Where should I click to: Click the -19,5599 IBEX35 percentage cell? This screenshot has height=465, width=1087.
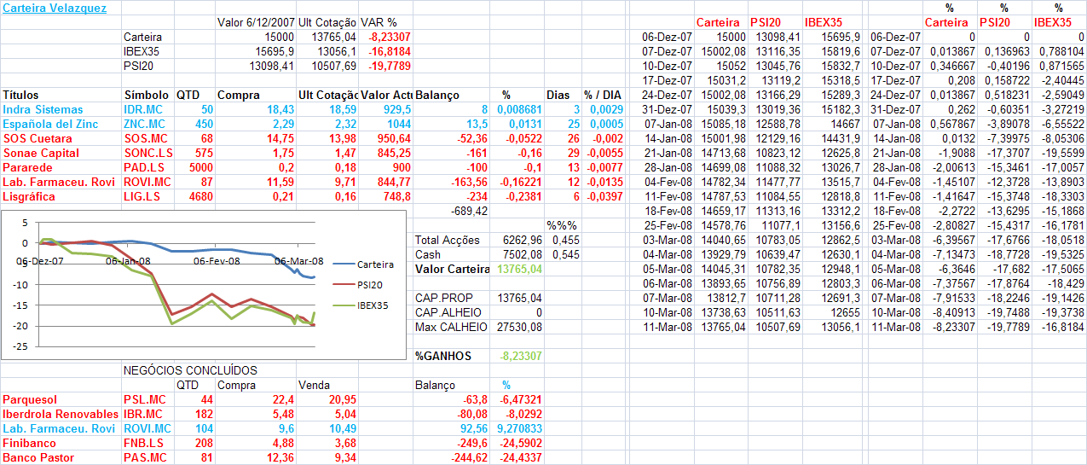click(x=1062, y=153)
